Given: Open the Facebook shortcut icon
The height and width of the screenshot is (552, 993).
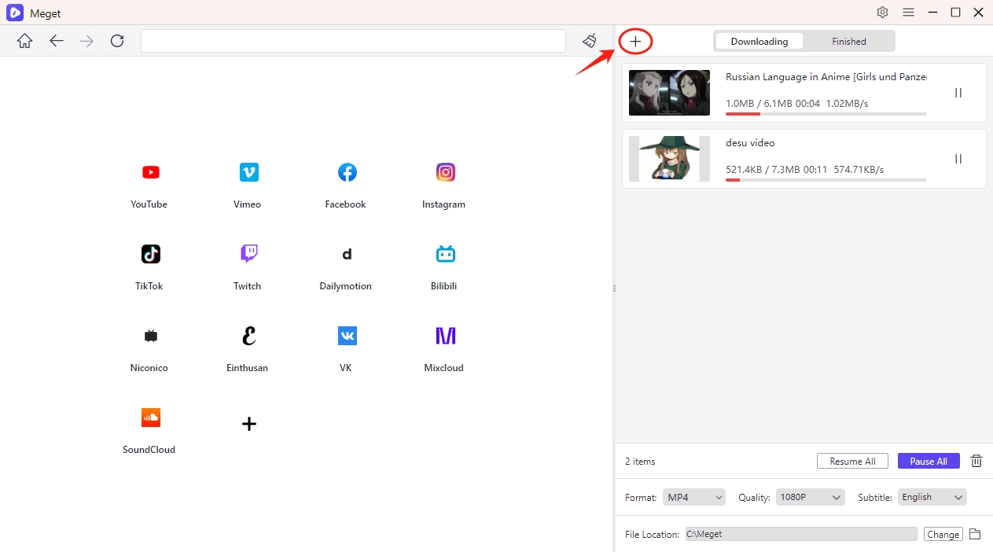Looking at the screenshot, I should point(347,172).
